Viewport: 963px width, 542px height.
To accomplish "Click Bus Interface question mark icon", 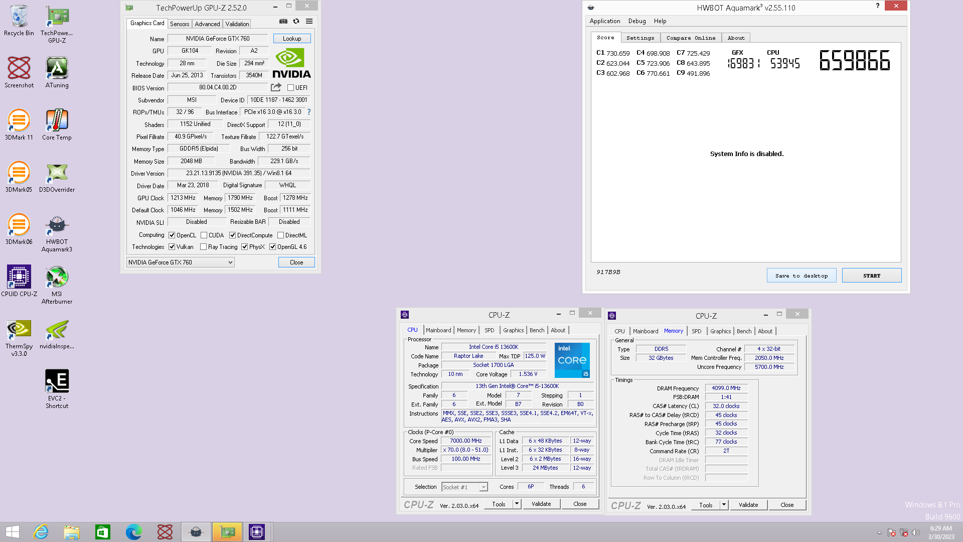I will (x=309, y=112).
